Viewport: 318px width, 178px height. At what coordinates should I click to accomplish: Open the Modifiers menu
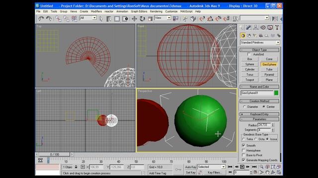pyautogui.click(x=96, y=11)
